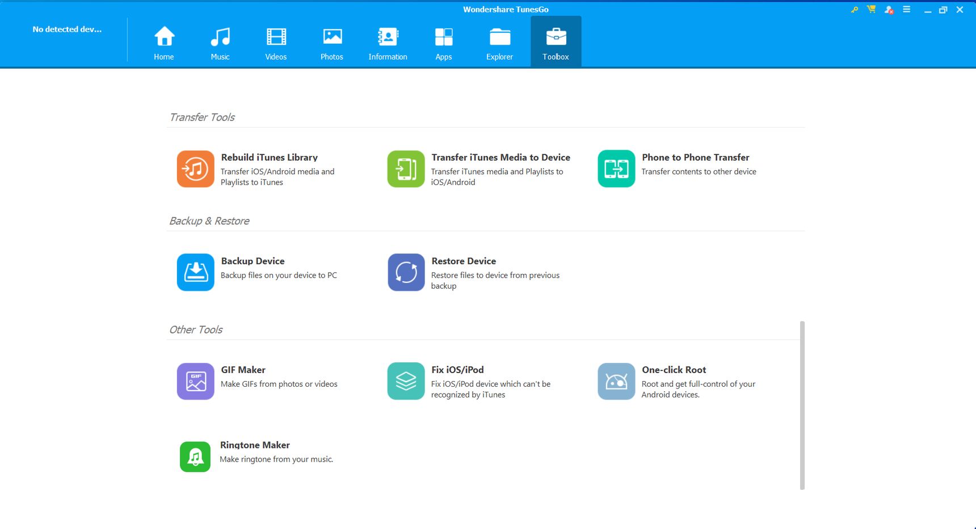Go to the Home tab
Screen dimensions: 976x529
(164, 42)
